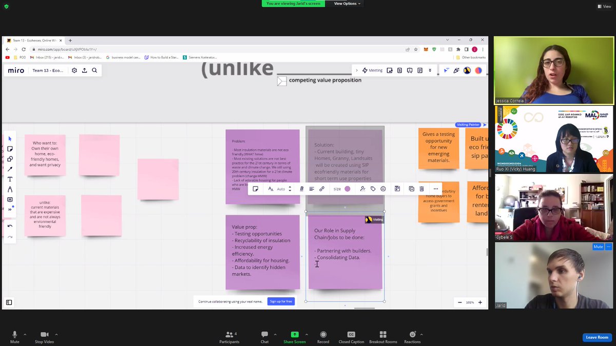Expand more tools in Miro left toolbar

10,209
